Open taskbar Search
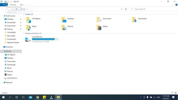The image size is (178, 100). click(x=10, y=97)
